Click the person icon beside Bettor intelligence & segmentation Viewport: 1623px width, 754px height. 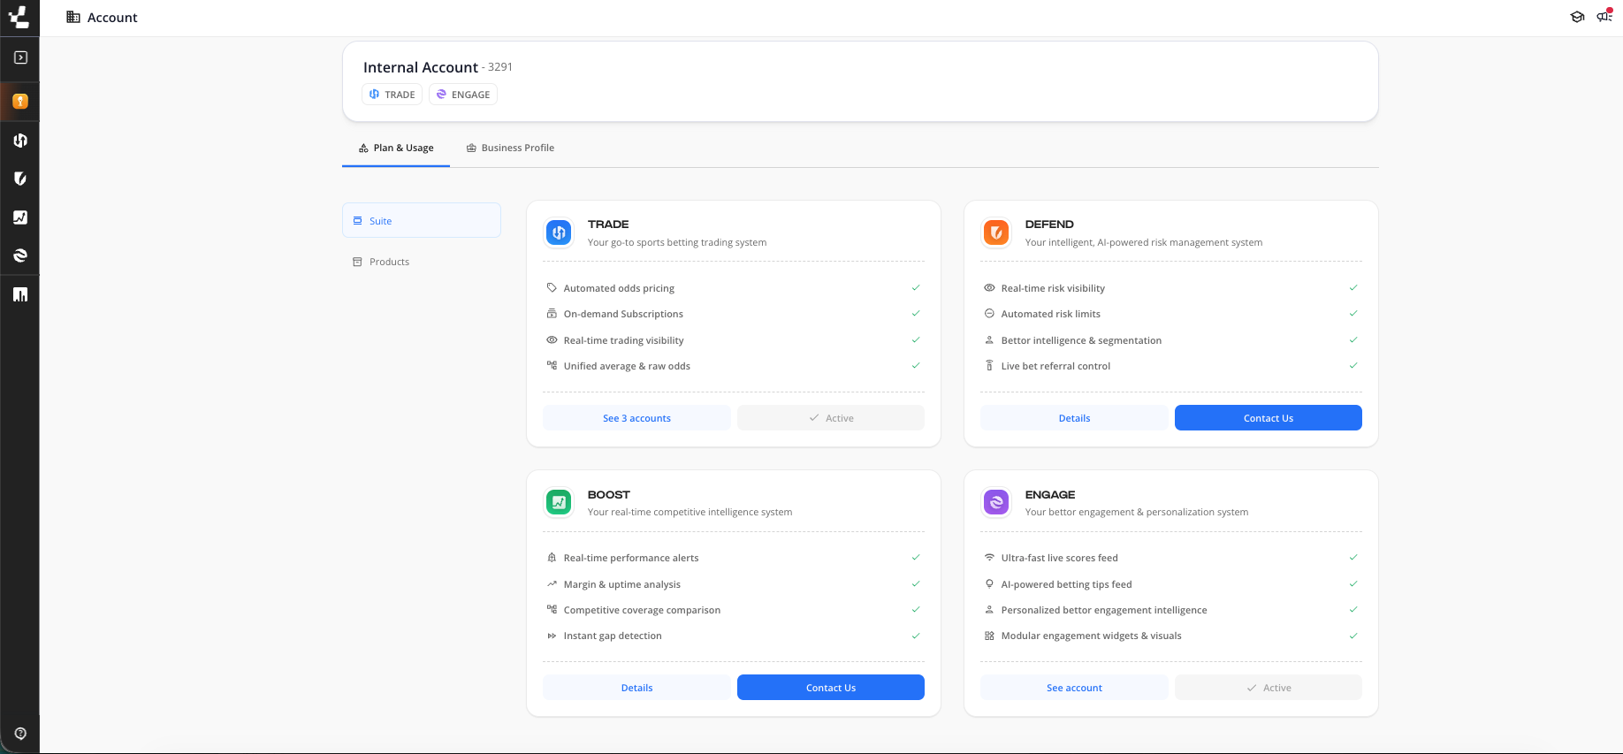pyautogui.click(x=989, y=339)
